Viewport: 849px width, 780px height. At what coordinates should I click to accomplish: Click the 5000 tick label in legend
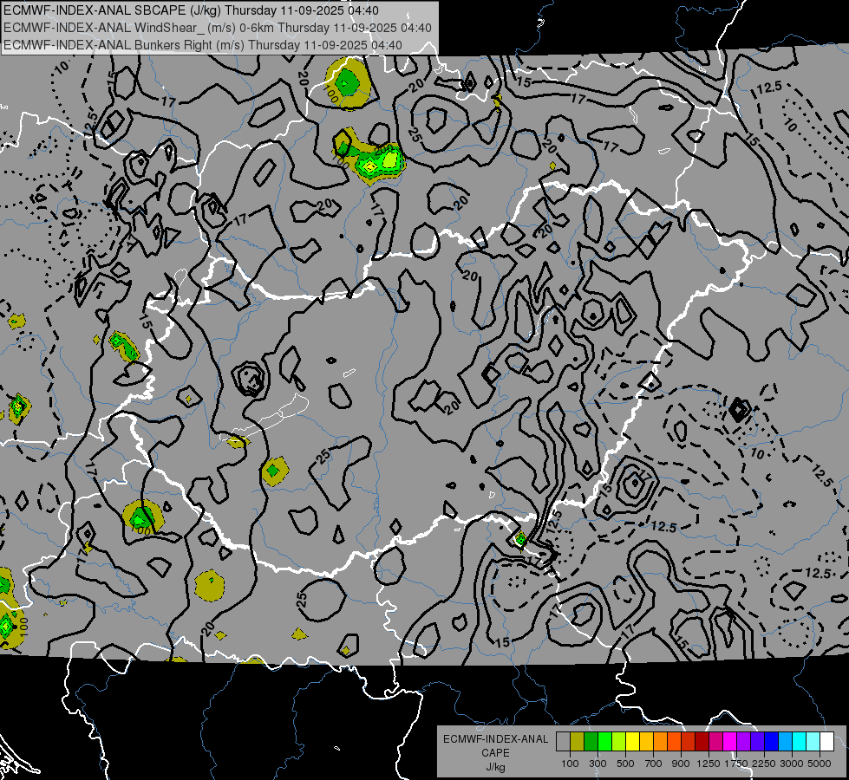pyautogui.click(x=820, y=764)
